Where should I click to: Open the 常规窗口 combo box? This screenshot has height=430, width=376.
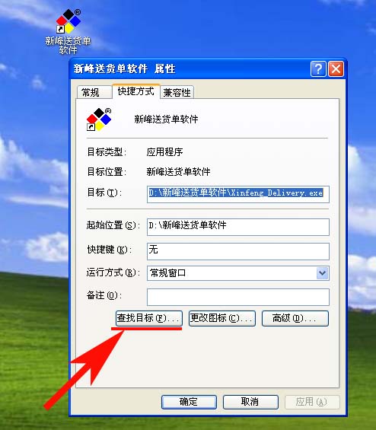pyautogui.click(x=238, y=273)
